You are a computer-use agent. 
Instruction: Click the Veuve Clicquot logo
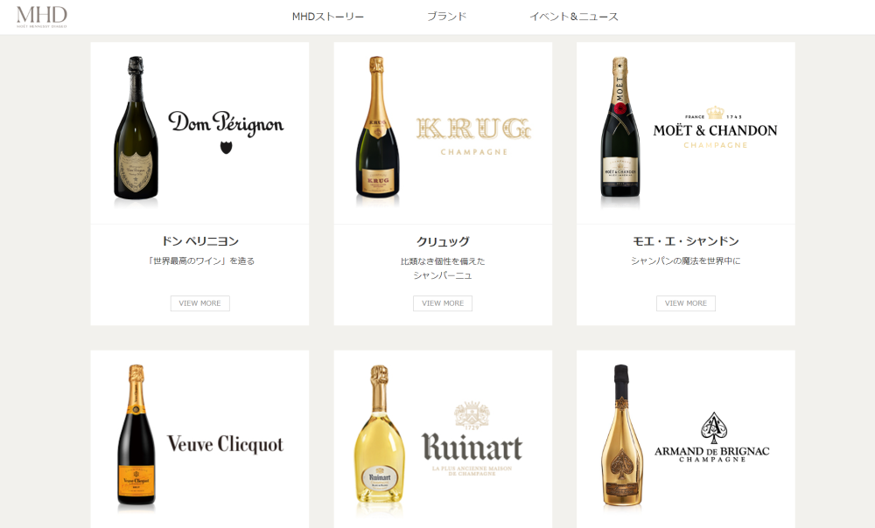tap(226, 444)
